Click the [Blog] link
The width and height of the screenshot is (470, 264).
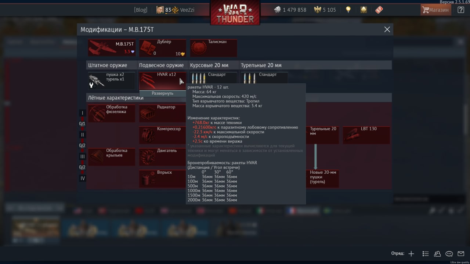(141, 10)
